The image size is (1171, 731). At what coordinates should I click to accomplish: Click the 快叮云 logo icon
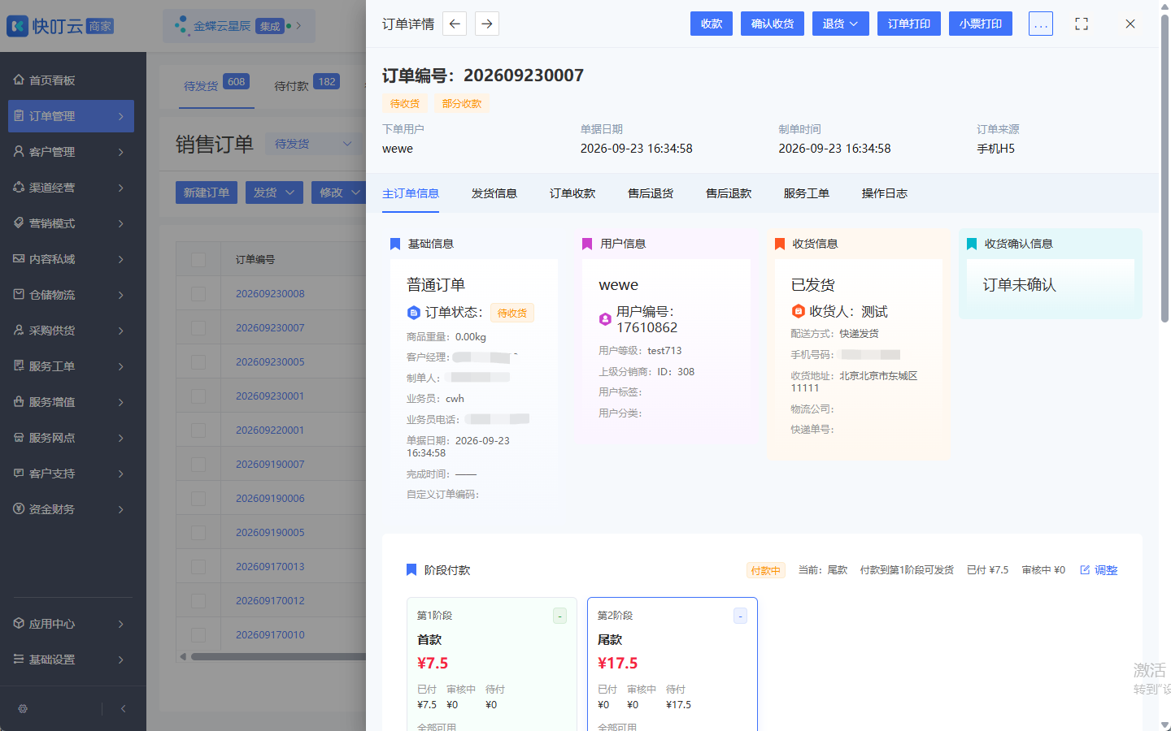17,26
